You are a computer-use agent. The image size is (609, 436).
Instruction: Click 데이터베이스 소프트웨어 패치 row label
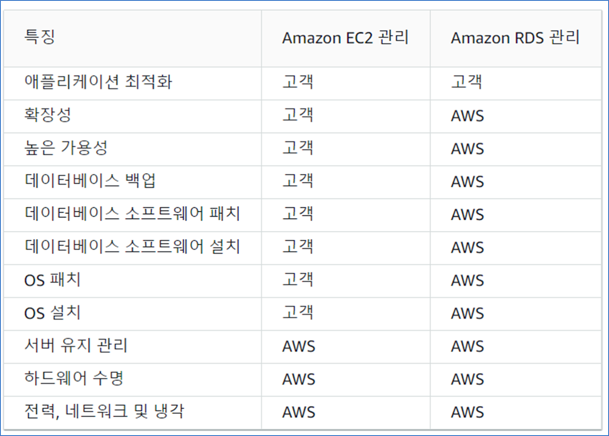point(132,213)
